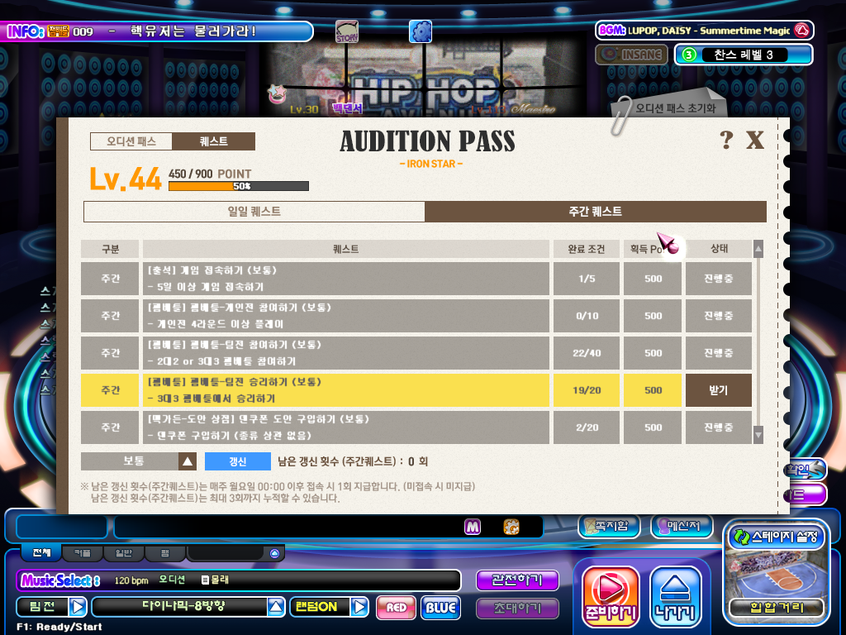Viewport: 846px width, 635px height.
Task: Expand the 다이나믹-8방향 mode dropdown
Action: 276,608
